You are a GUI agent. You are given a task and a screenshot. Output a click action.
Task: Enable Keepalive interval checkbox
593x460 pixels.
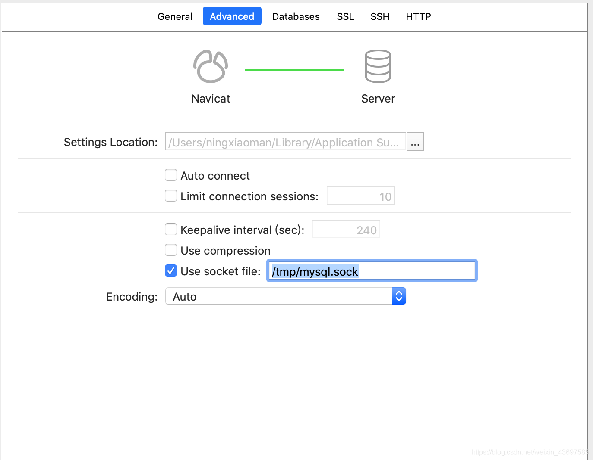pyautogui.click(x=171, y=229)
